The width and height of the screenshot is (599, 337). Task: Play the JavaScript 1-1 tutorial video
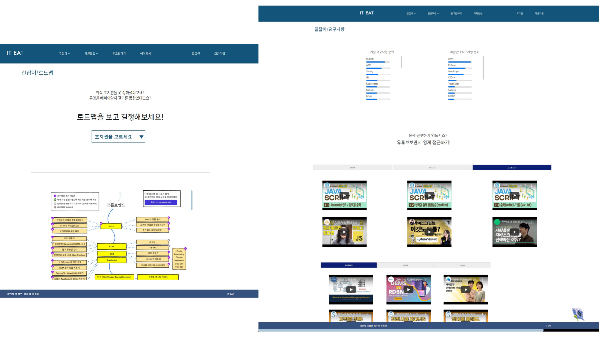(344, 196)
